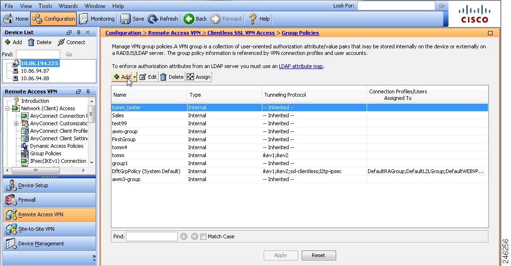
Task: Delete device from Device List
Action: point(40,42)
